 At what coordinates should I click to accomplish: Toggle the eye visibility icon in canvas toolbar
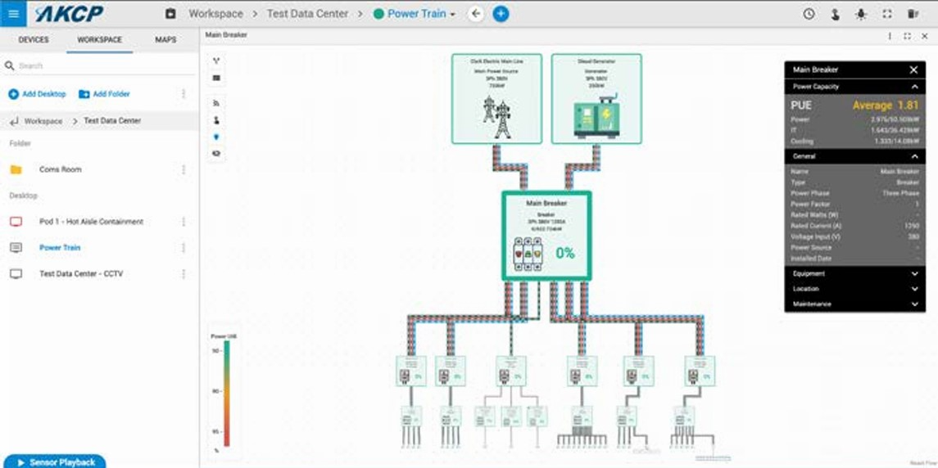pyautogui.click(x=216, y=154)
